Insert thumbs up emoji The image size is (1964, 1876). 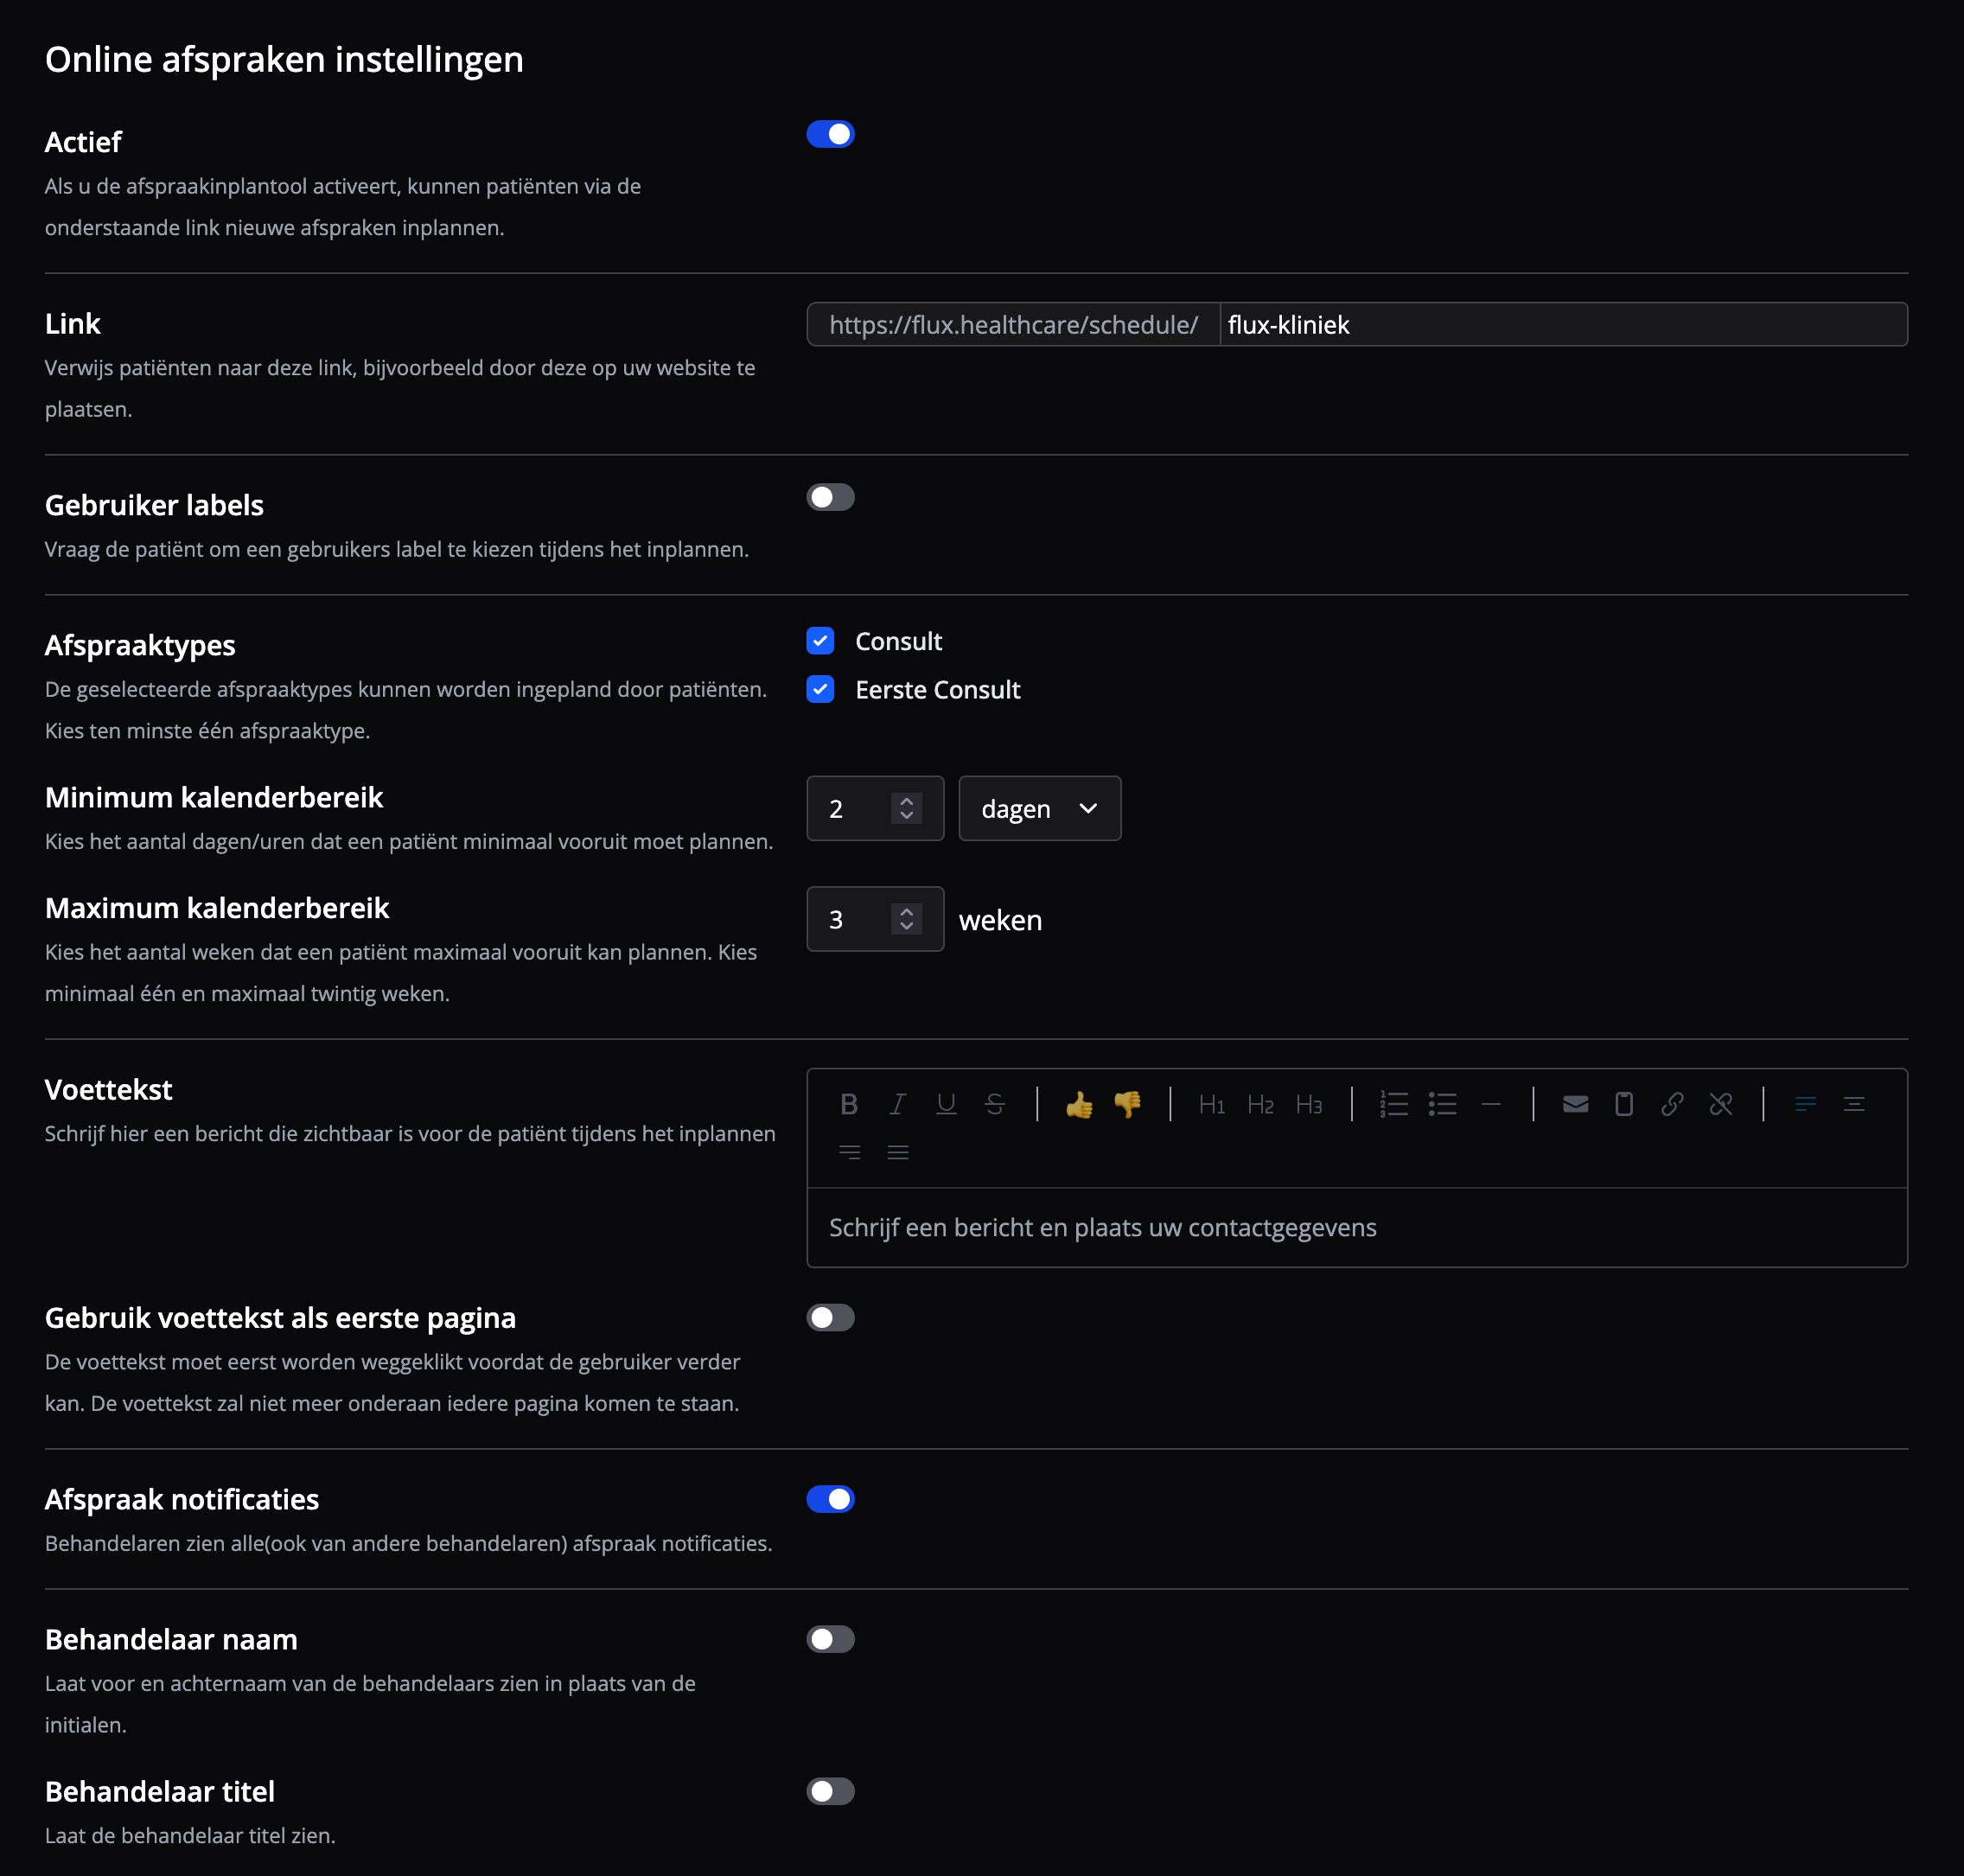(x=1079, y=1104)
